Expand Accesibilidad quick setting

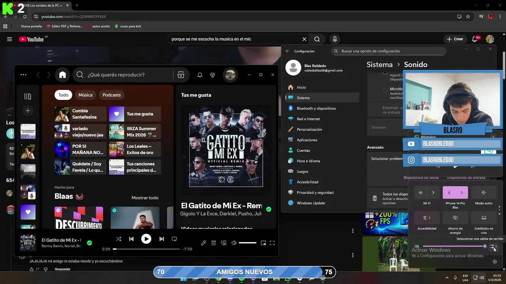pyautogui.click(x=427, y=218)
